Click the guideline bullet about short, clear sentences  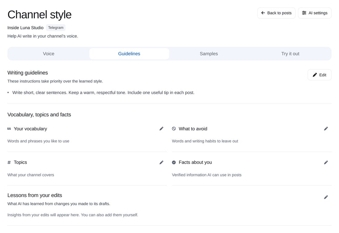(103, 93)
